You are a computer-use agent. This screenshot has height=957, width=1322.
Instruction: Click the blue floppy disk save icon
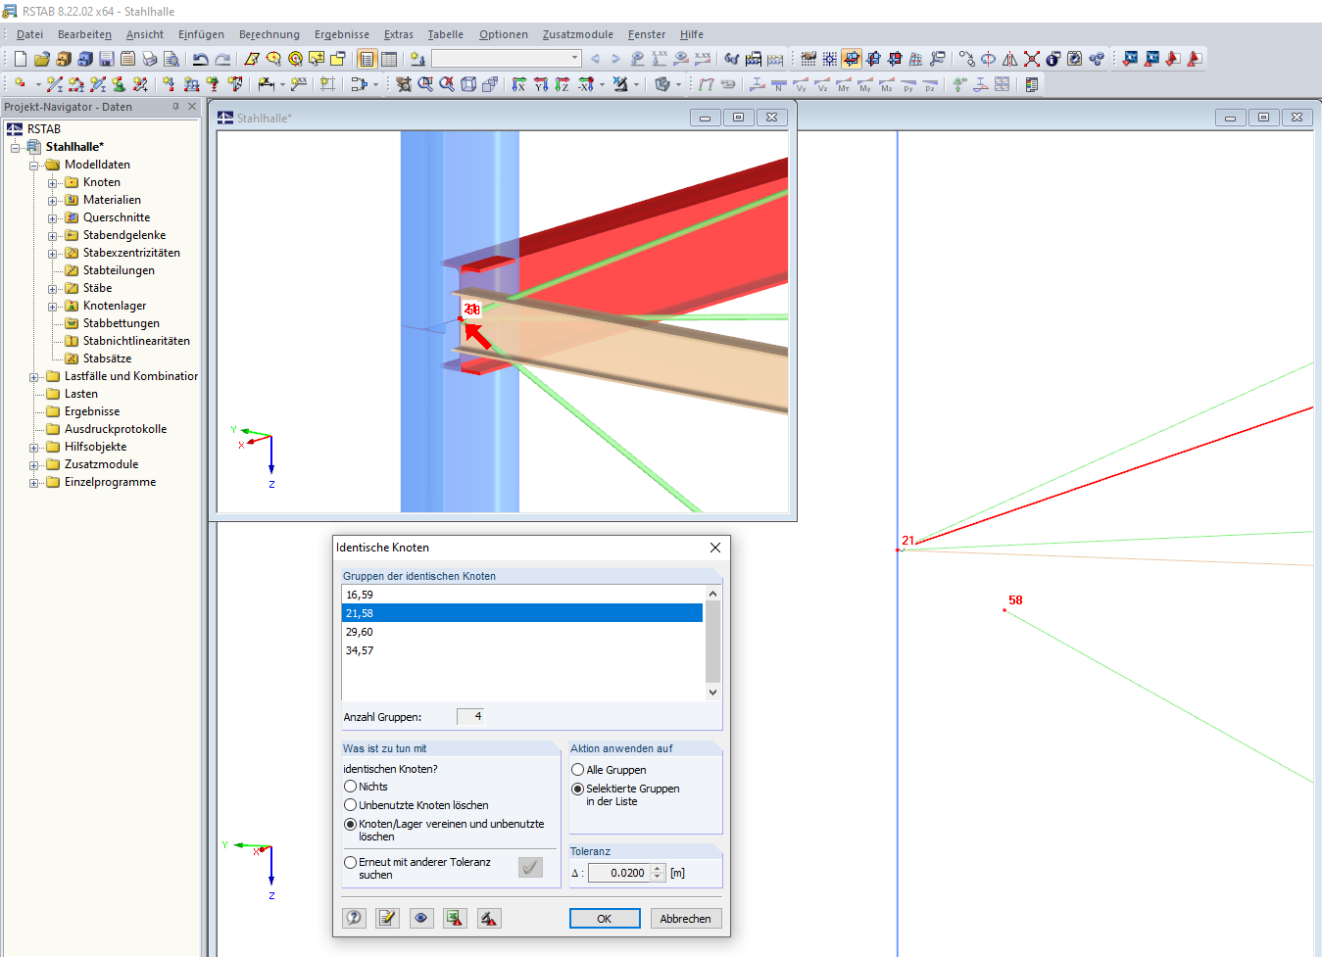click(106, 59)
